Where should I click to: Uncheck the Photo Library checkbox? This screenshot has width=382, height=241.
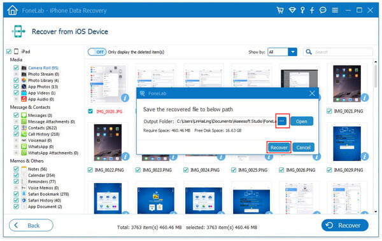click(x=16, y=80)
